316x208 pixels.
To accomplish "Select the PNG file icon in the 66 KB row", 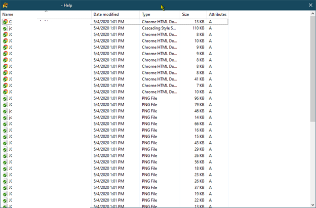I will coord(6,124).
